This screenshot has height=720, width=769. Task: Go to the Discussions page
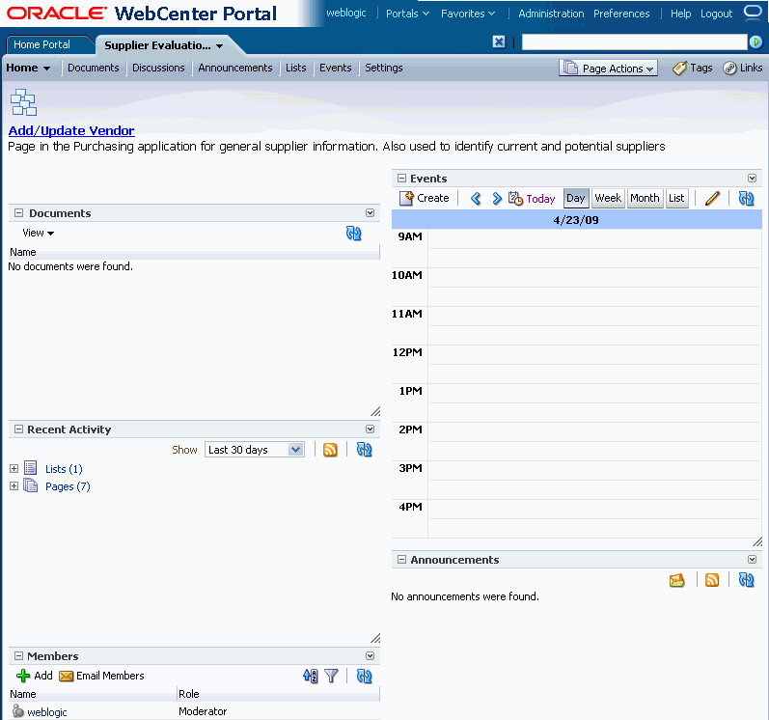[x=158, y=68]
